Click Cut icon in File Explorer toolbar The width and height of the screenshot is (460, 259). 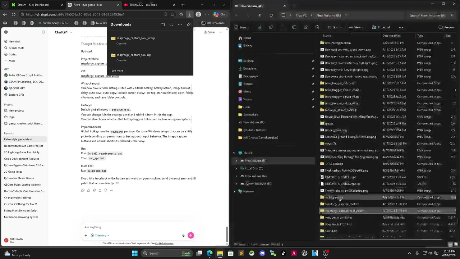259,27
